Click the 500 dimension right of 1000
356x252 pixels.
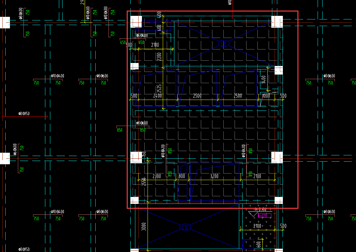[283, 96]
